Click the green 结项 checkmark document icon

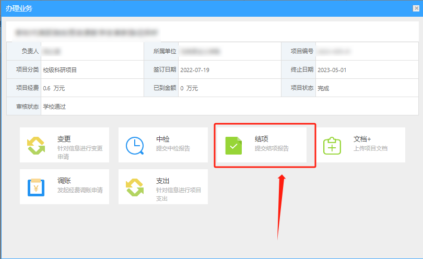233,145
